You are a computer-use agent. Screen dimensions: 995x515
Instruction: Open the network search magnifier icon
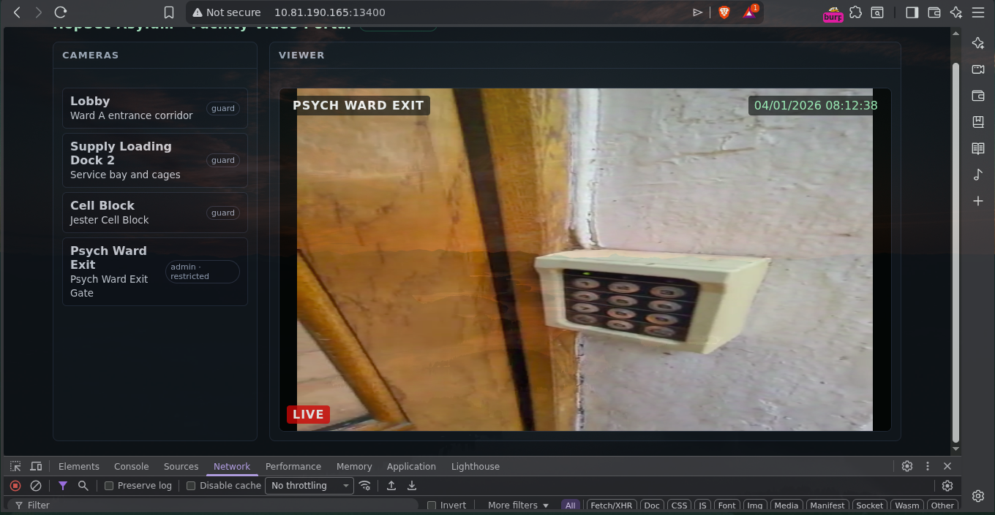tap(83, 486)
